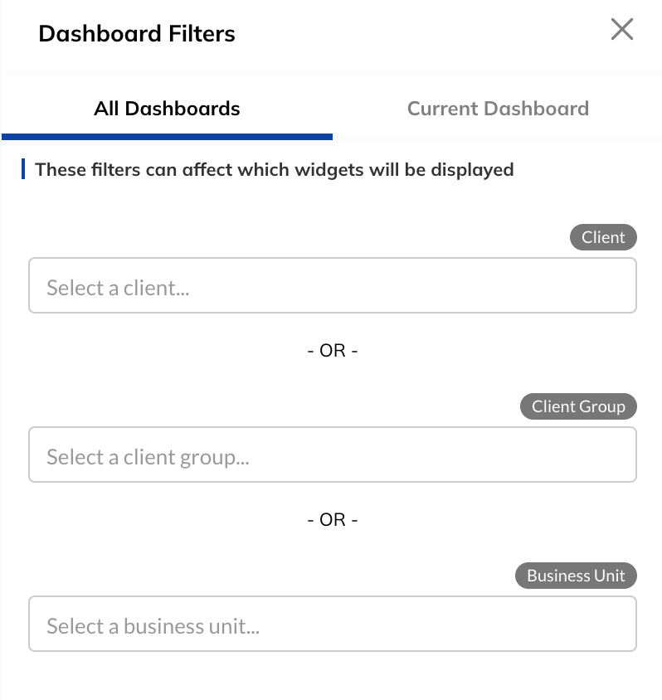Open the client group selection dropdown
The width and height of the screenshot is (662, 700).
click(x=332, y=455)
